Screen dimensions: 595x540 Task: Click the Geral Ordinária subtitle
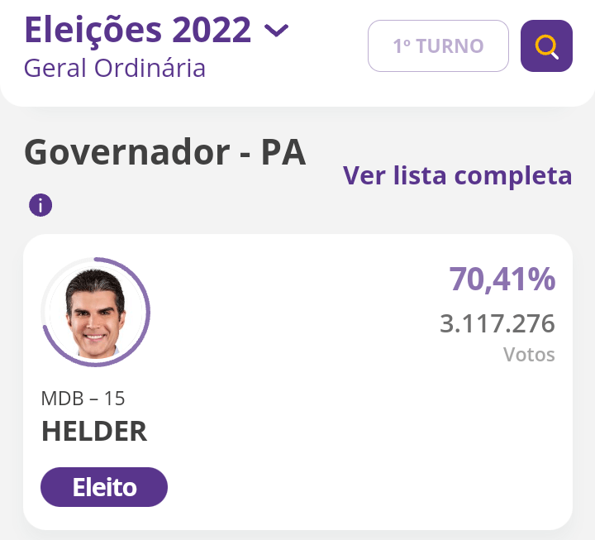[115, 68]
